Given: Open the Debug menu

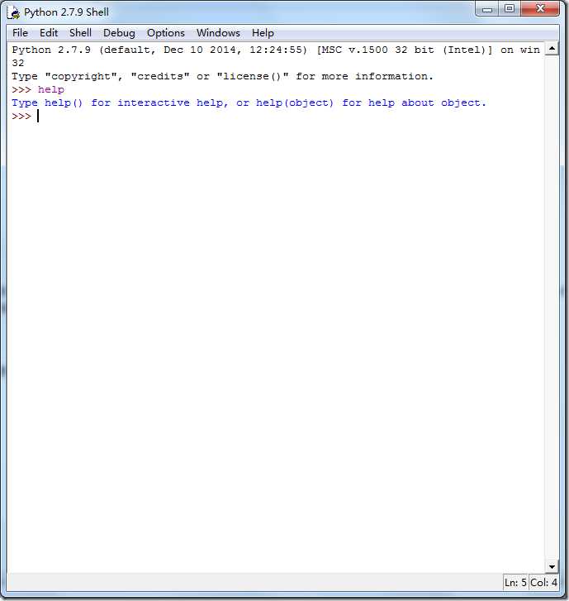Looking at the screenshot, I should click(x=119, y=33).
